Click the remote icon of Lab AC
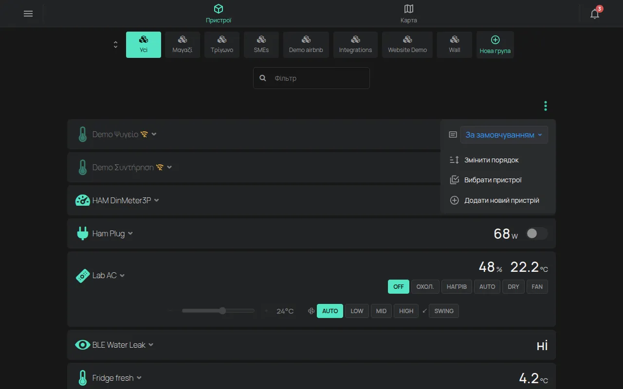 [83, 276]
